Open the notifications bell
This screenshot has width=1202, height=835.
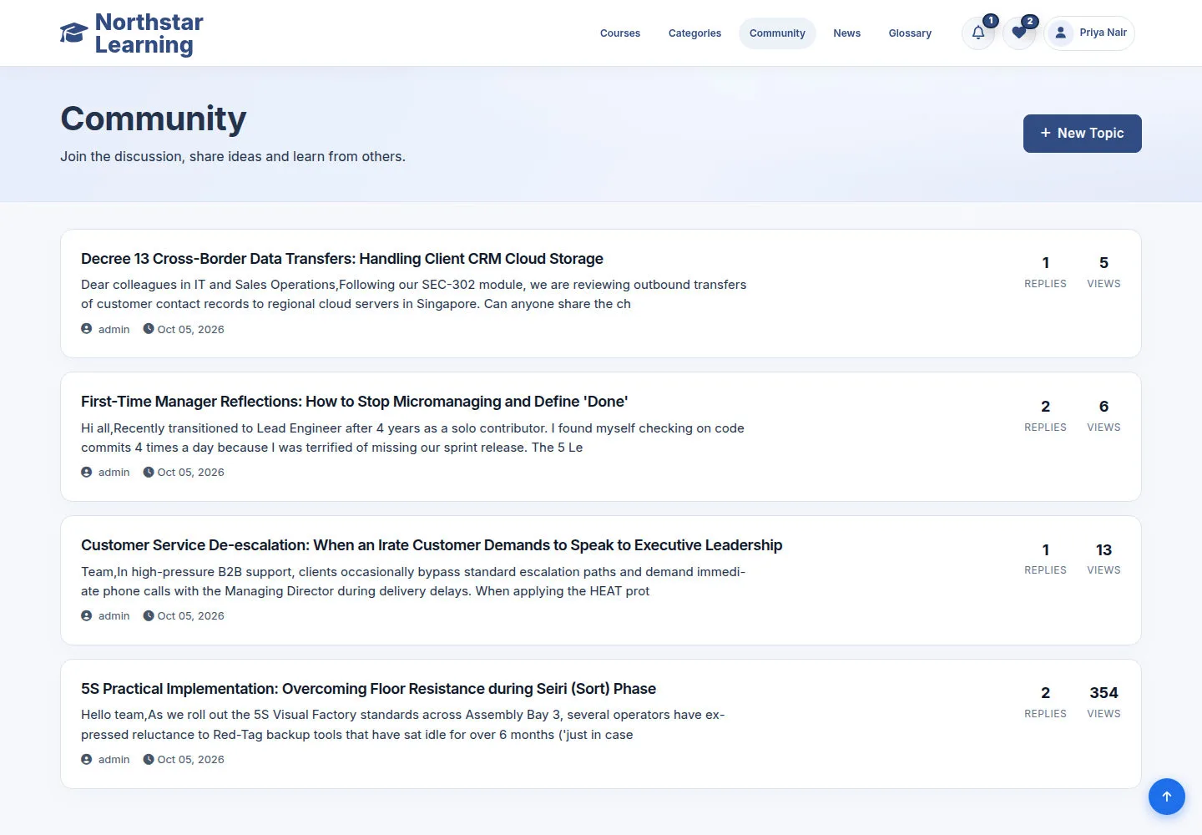point(978,33)
